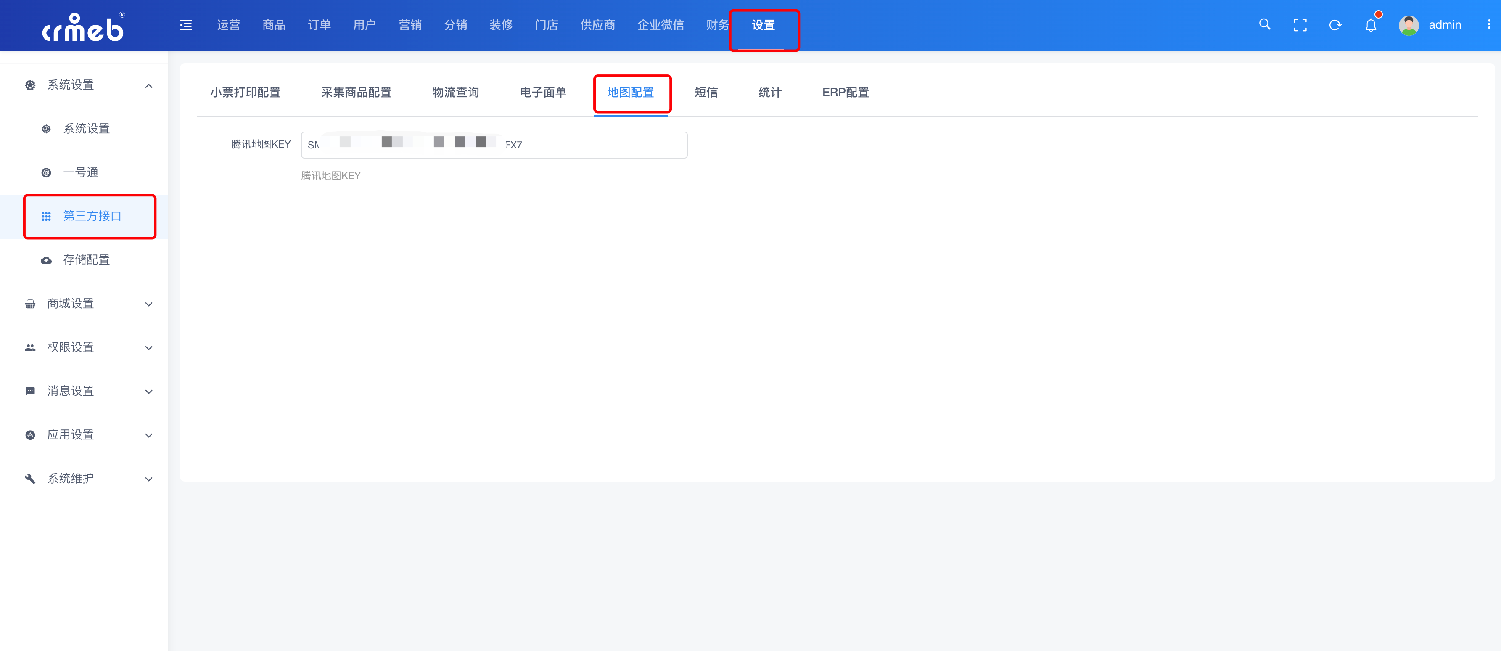
Task: Switch to the 小票打印配置 tab
Action: [245, 93]
